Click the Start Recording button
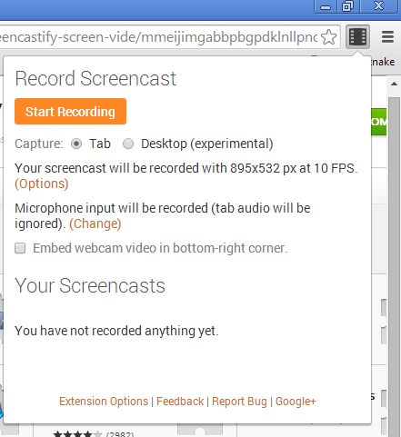 [70, 111]
